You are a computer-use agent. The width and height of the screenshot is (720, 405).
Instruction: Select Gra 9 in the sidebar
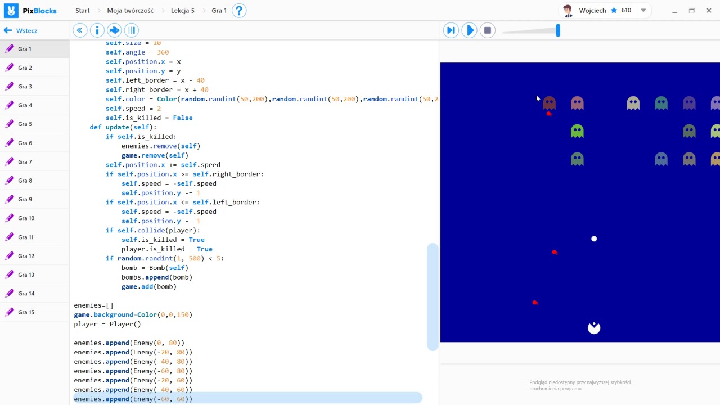point(34,199)
